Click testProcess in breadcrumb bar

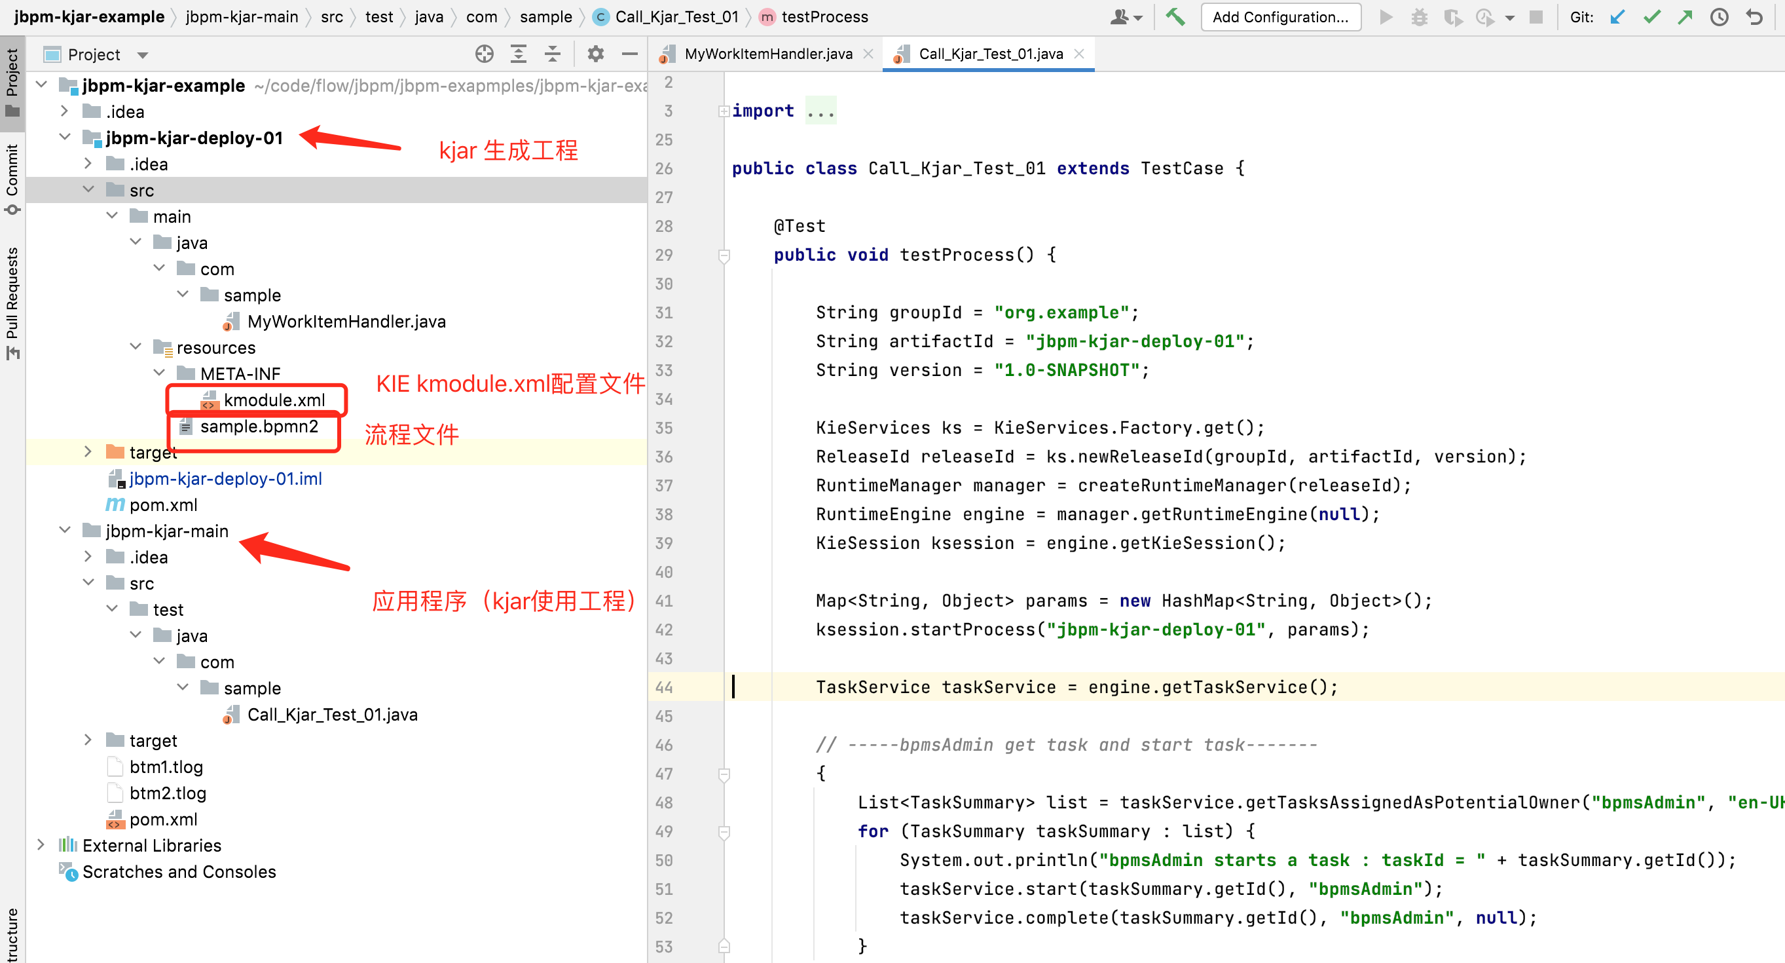(x=824, y=16)
